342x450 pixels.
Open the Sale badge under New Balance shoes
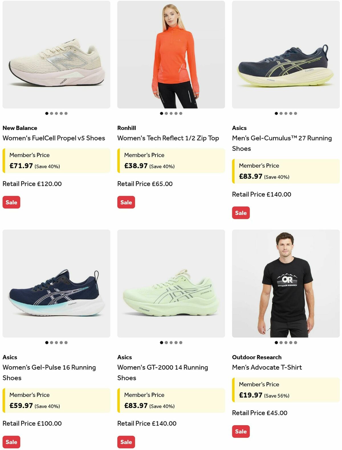[11, 202]
